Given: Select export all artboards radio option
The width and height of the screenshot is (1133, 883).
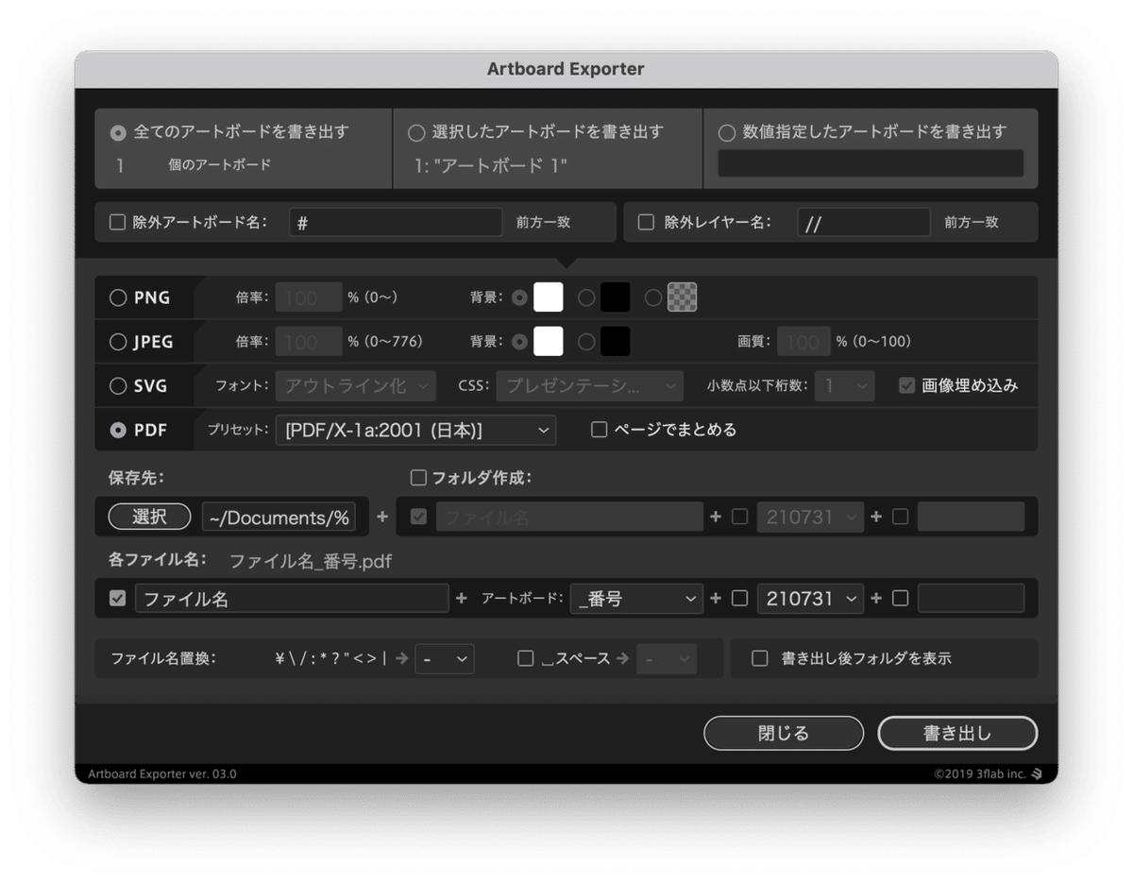Looking at the screenshot, I should [x=118, y=133].
